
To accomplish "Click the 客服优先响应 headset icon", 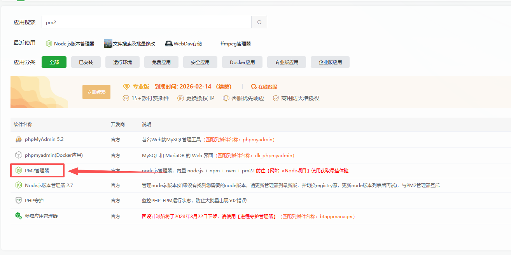I will point(226,98).
